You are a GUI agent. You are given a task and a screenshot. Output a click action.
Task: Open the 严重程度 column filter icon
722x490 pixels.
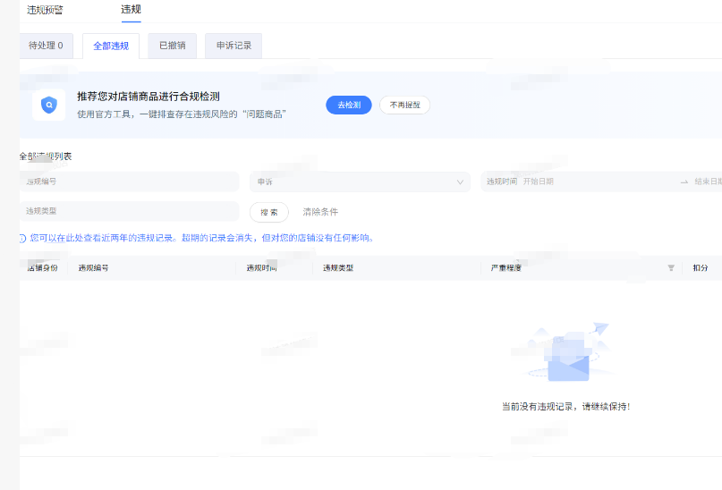coord(671,267)
